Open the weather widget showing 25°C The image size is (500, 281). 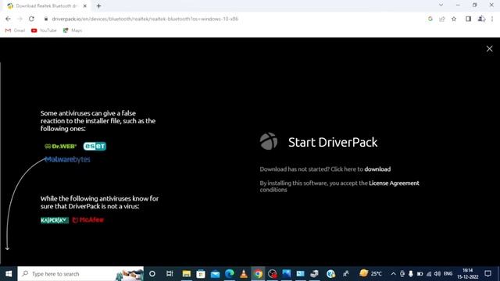pos(370,274)
